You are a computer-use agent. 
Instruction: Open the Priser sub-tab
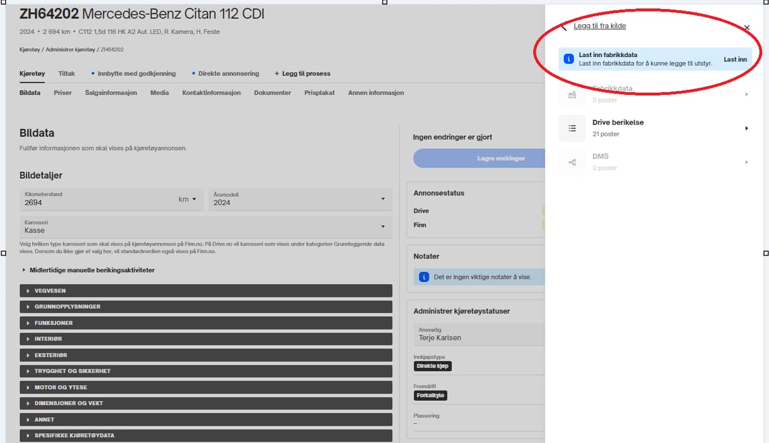pos(63,93)
